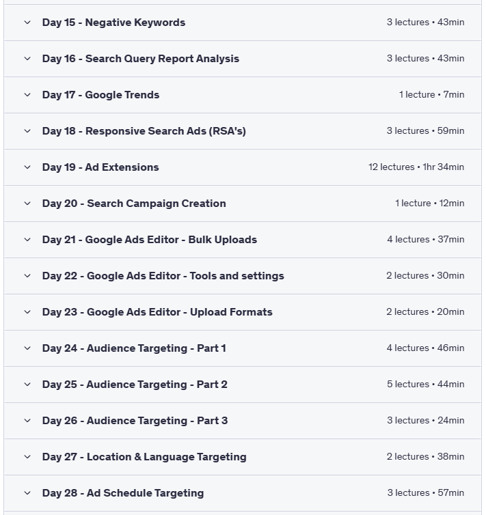Click chevron beside Day 16 section

pyautogui.click(x=27, y=59)
